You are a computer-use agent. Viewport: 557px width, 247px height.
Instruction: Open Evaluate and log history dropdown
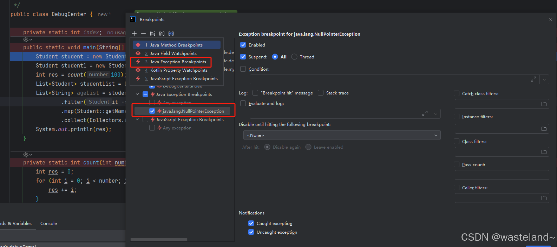tap(436, 114)
